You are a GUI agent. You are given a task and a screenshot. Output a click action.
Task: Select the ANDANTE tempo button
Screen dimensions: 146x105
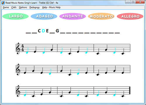(73, 16)
